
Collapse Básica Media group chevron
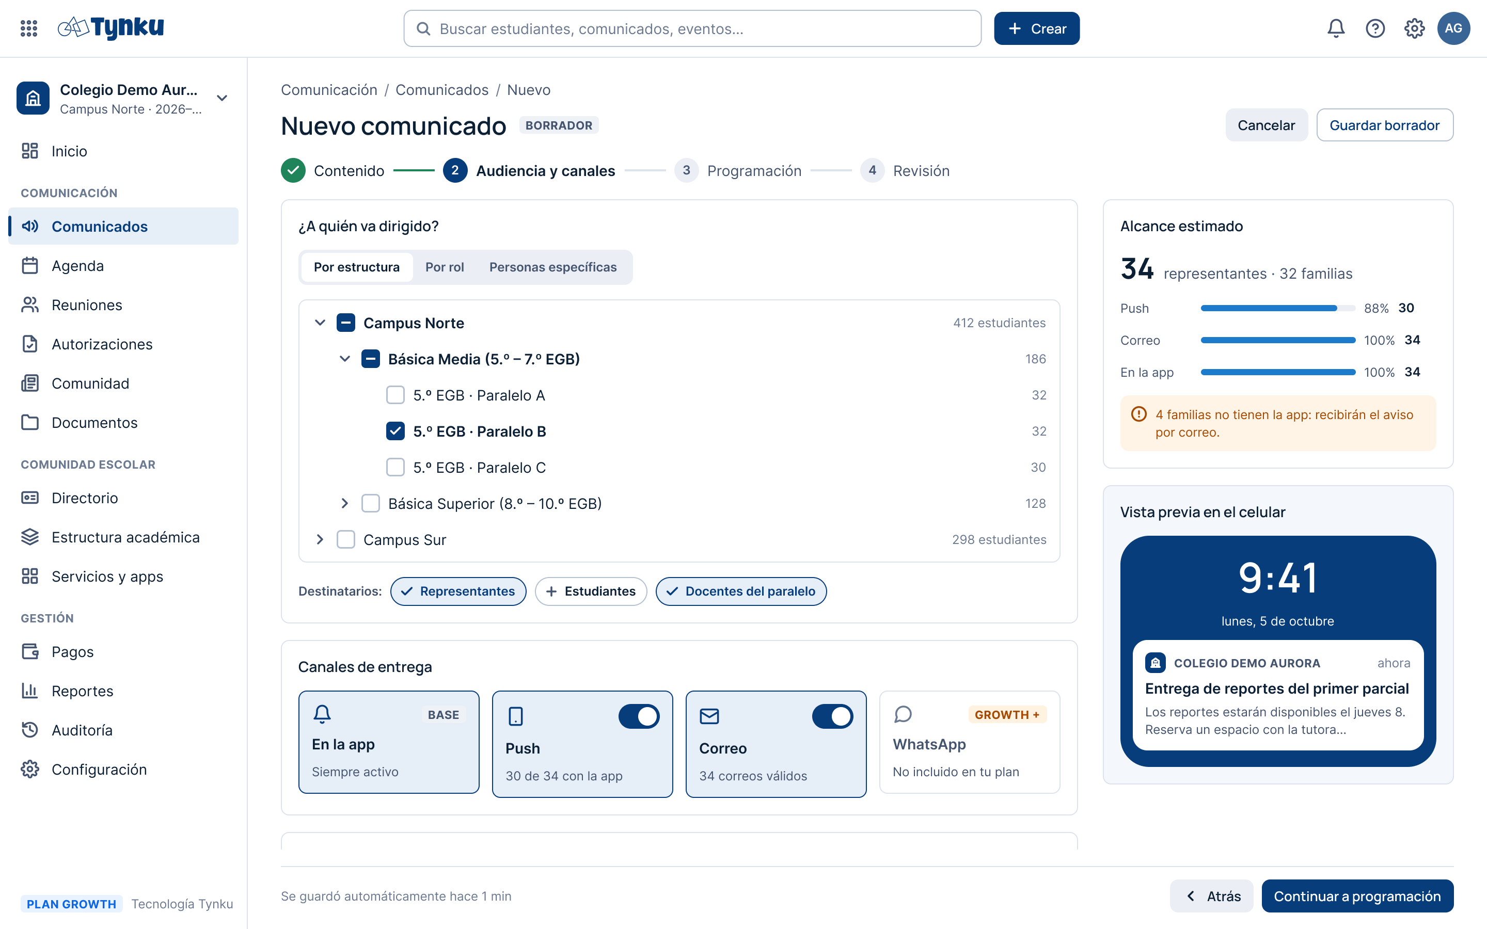tap(345, 359)
